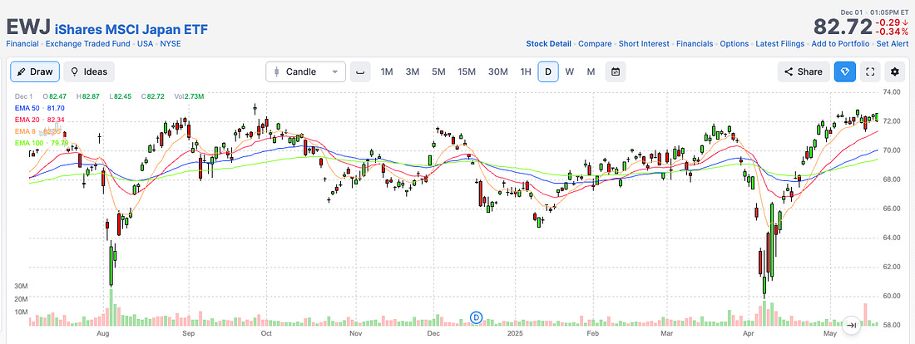Open the Options link
Screen dimensions: 915x344
click(x=734, y=44)
